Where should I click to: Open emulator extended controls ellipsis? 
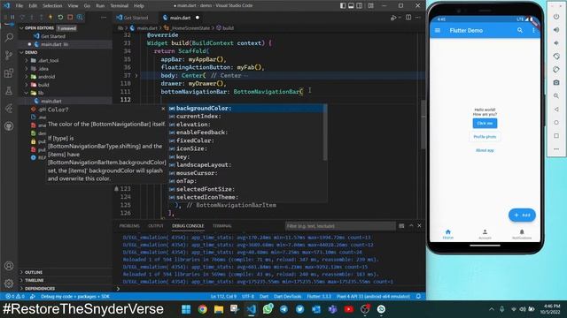pos(556,149)
